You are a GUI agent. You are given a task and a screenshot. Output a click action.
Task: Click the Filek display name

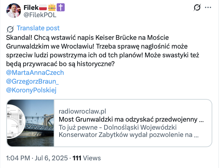click(x=31, y=8)
